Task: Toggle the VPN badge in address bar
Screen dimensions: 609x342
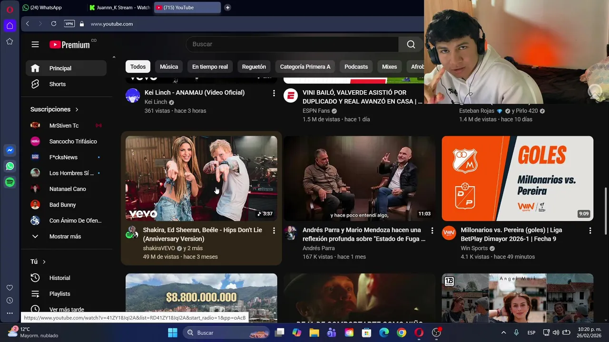Action: [x=69, y=24]
